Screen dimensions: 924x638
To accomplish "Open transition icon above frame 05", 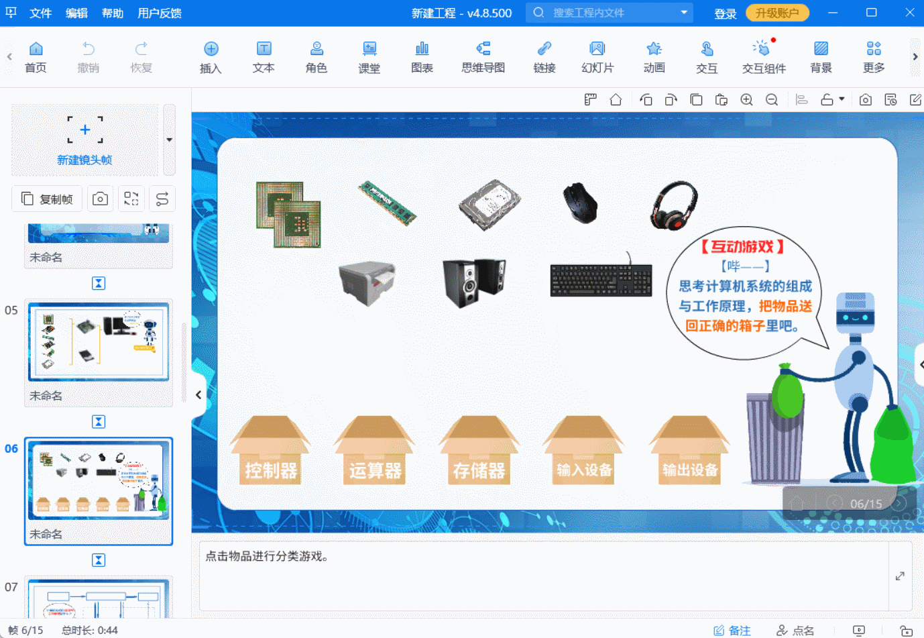I will [99, 283].
